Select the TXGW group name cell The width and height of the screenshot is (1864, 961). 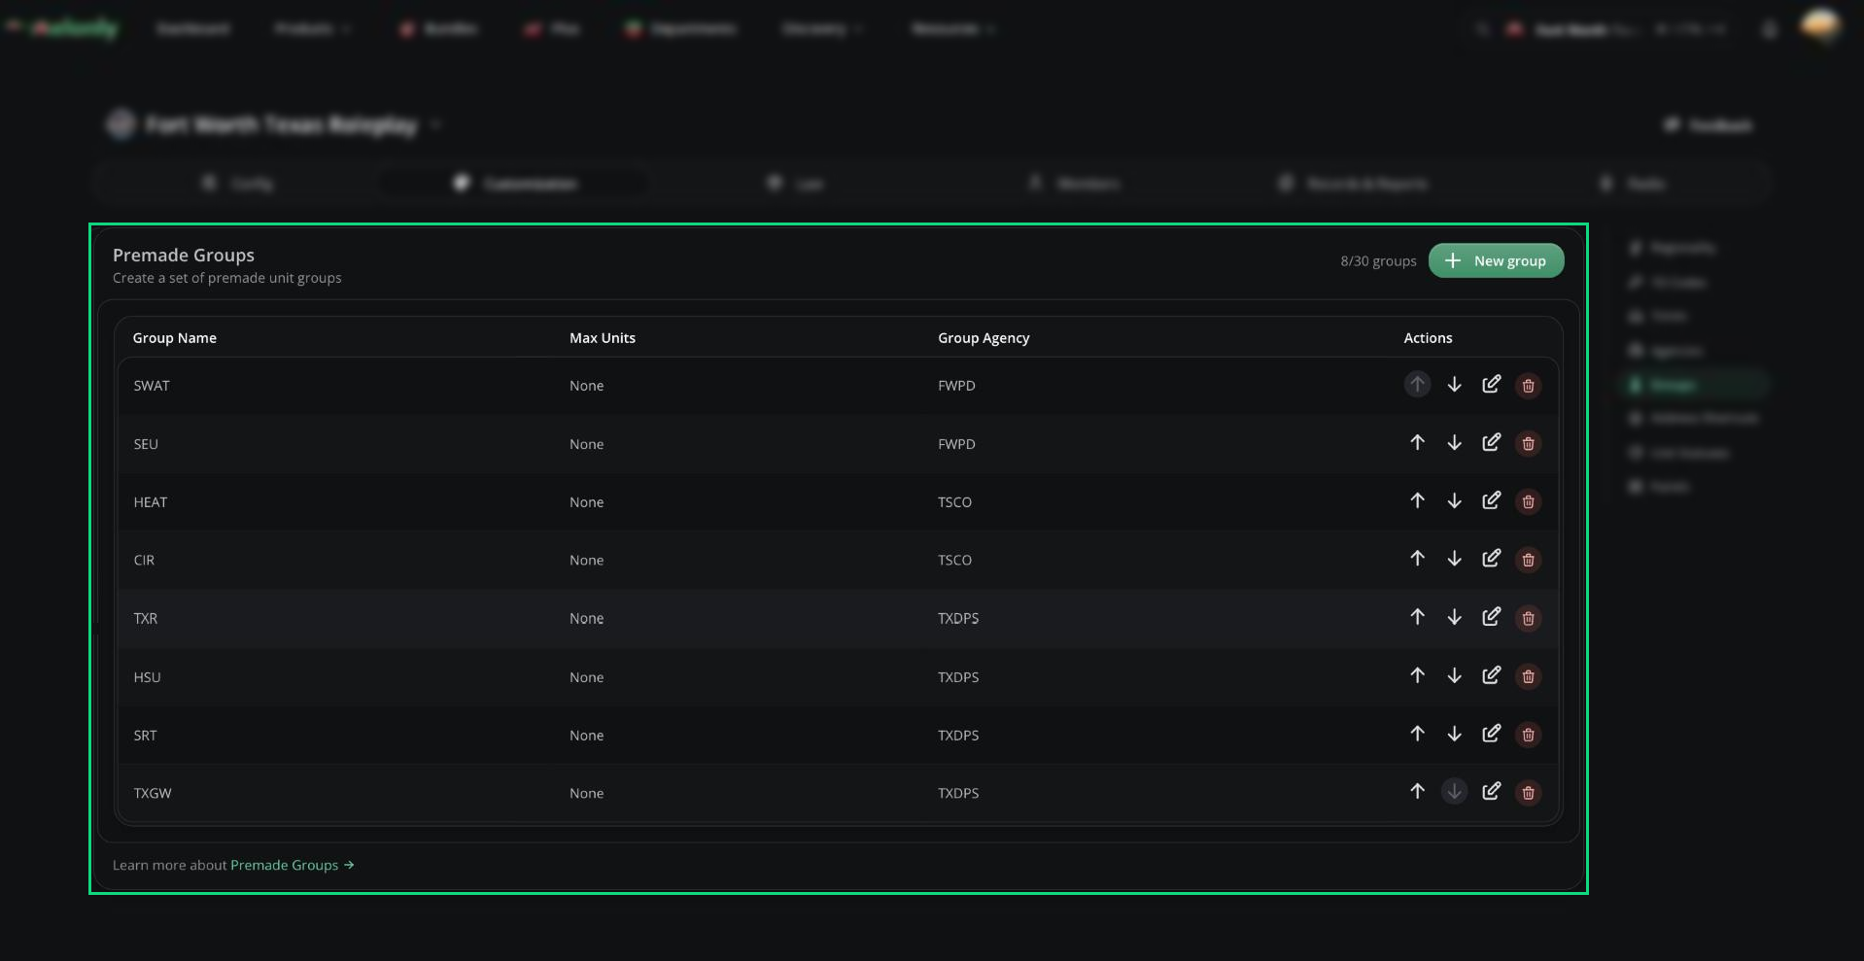coord(153,793)
